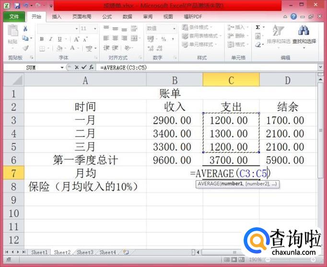Open Conditional Formatting (条件格式) button
The image size is (327, 267).
[197, 27]
